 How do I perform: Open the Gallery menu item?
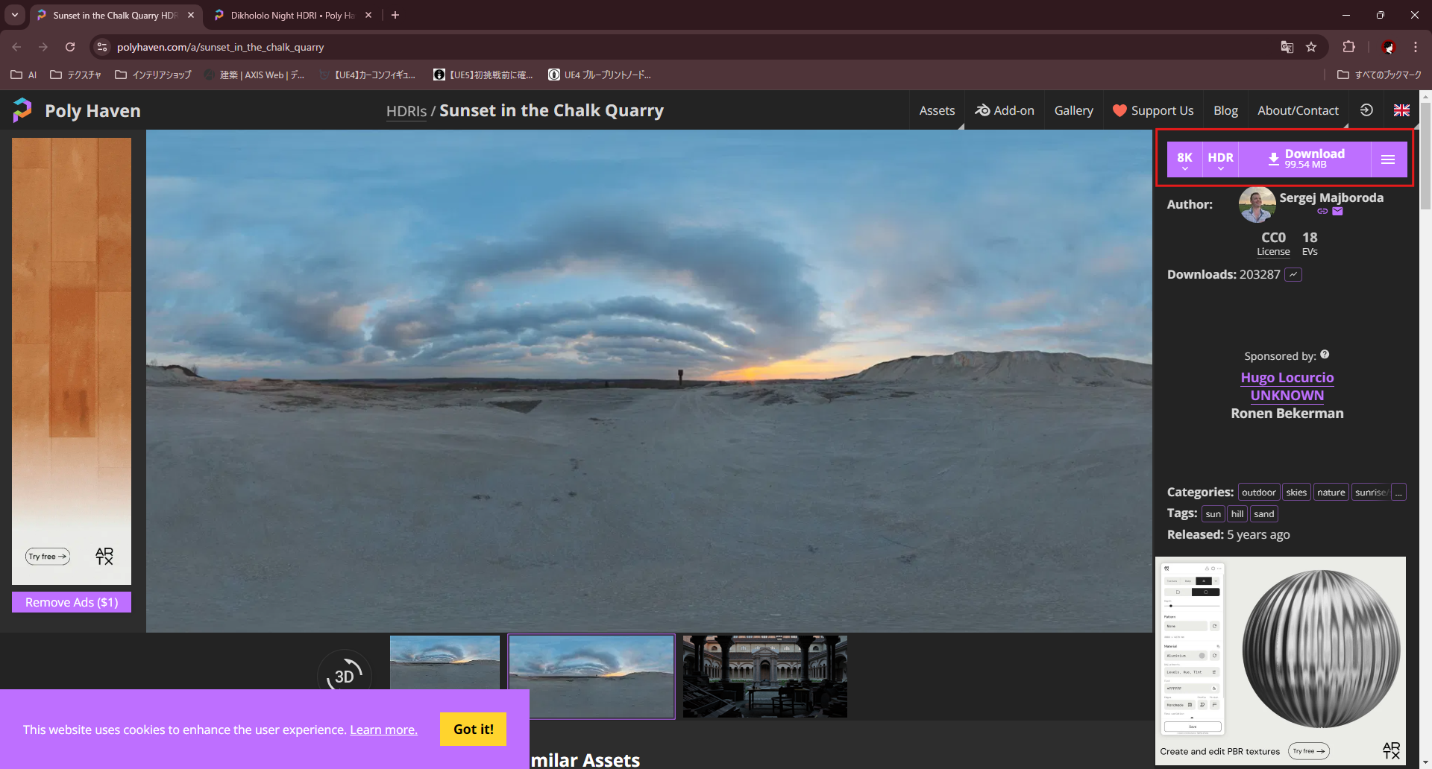coord(1073,110)
